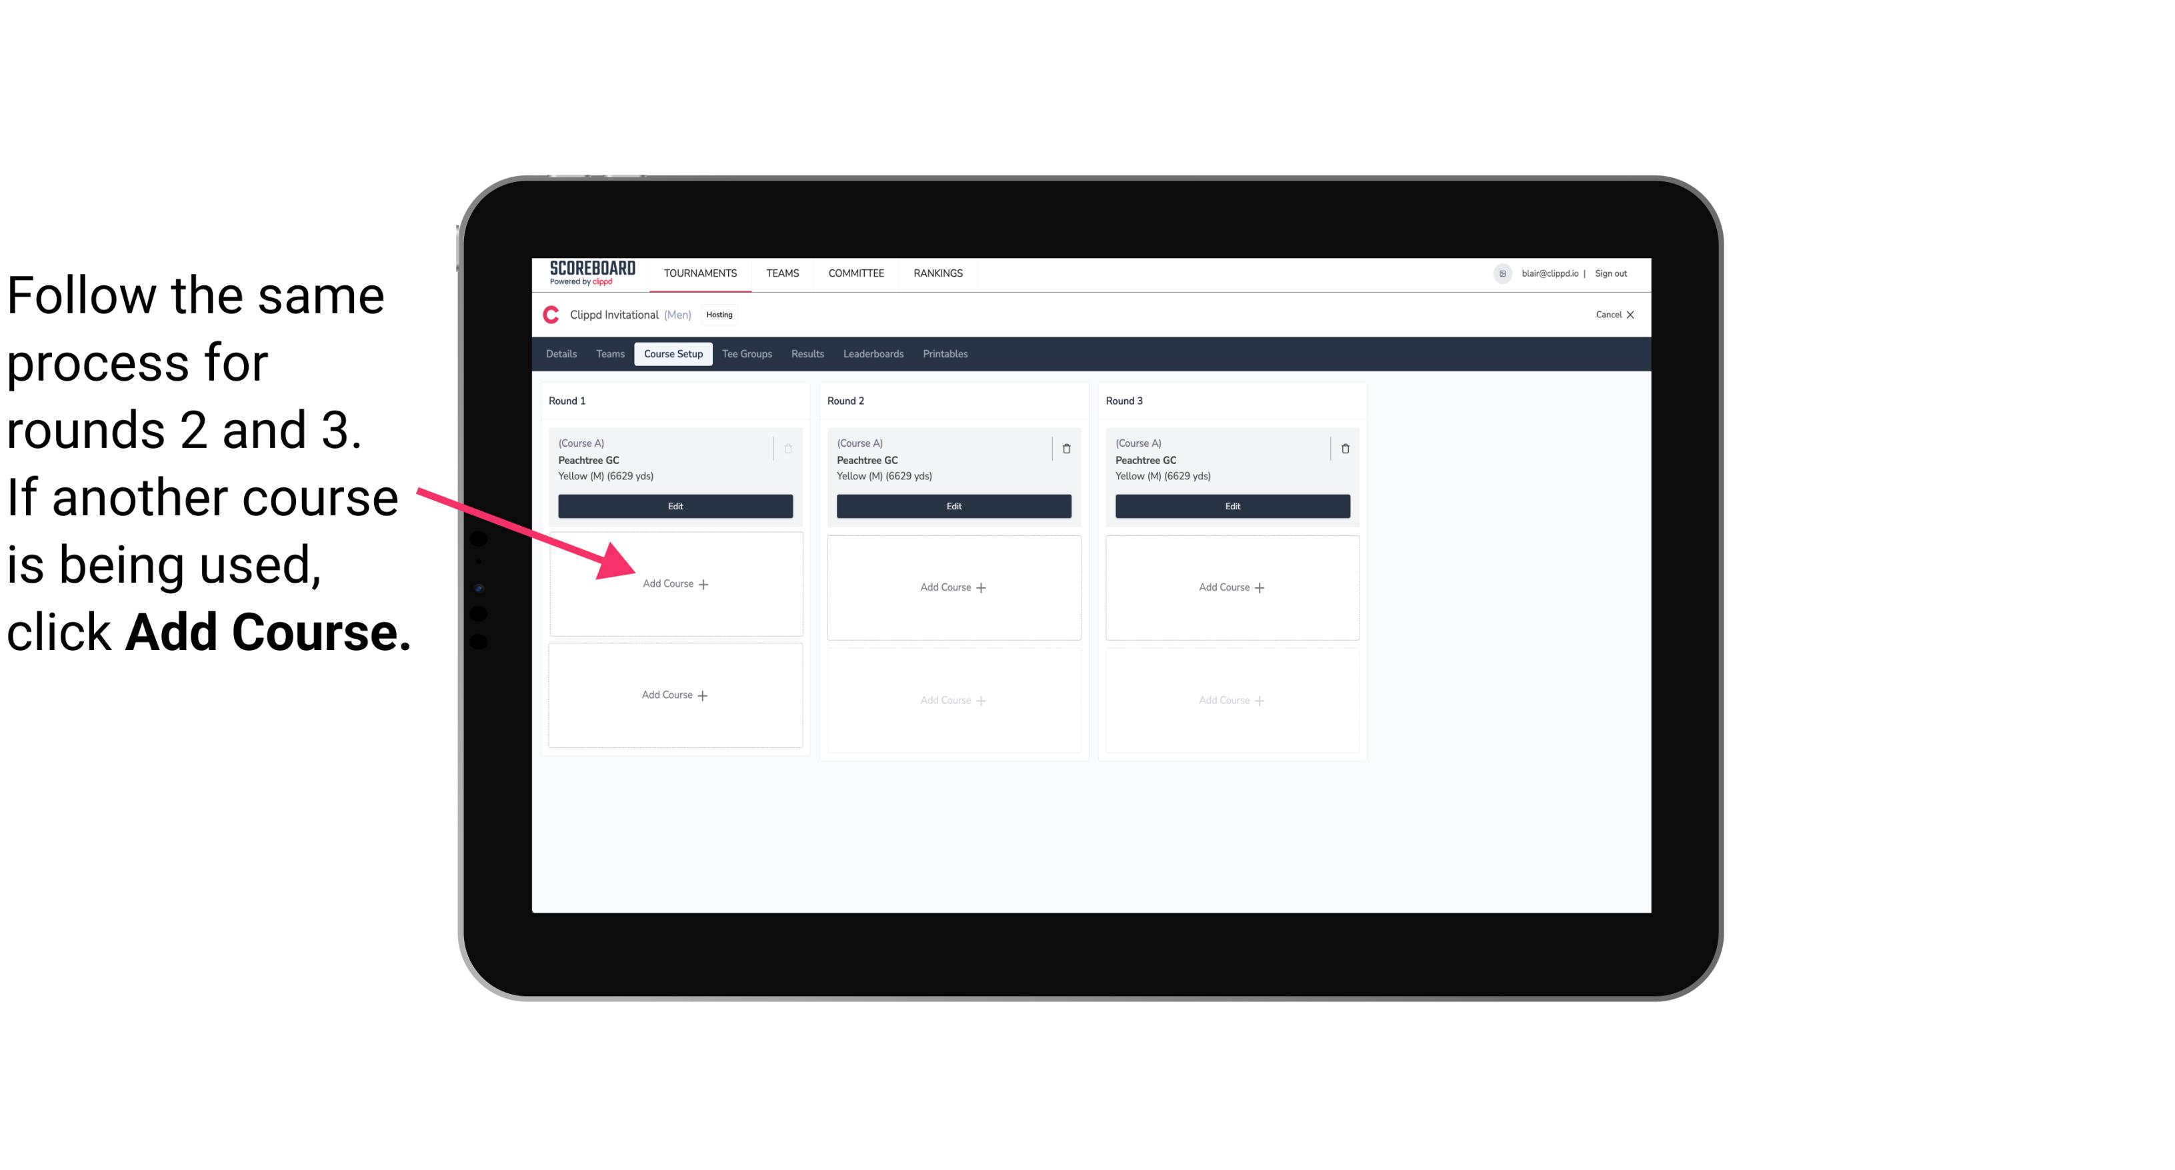Viewport: 2175px width, 1170px height.
Task: Click Add Course for Round 2
Action: (952, 587)
